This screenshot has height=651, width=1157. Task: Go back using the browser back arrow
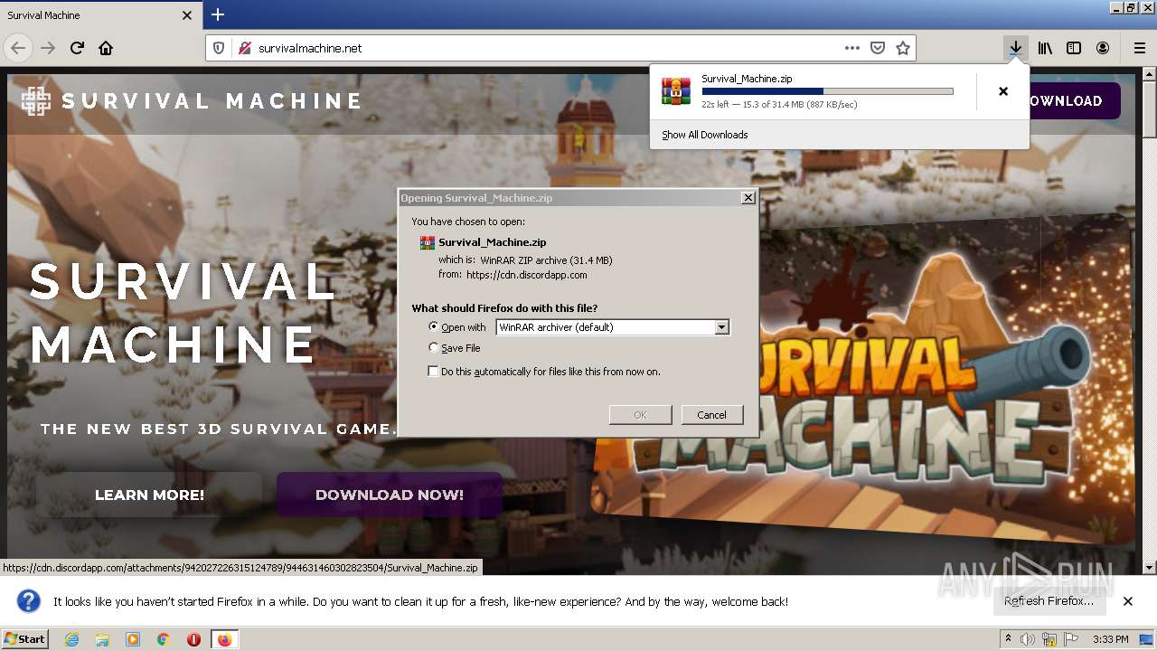point(17,48)
